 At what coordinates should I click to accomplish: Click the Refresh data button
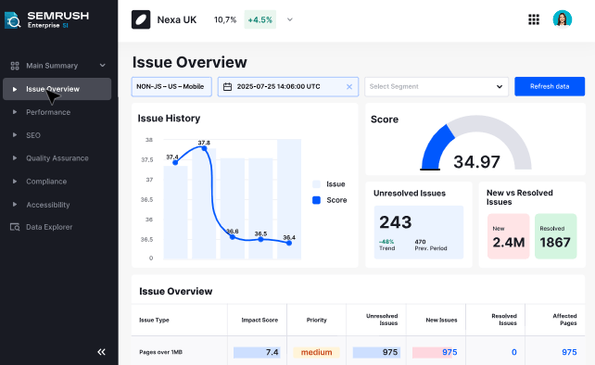[550, 86]
